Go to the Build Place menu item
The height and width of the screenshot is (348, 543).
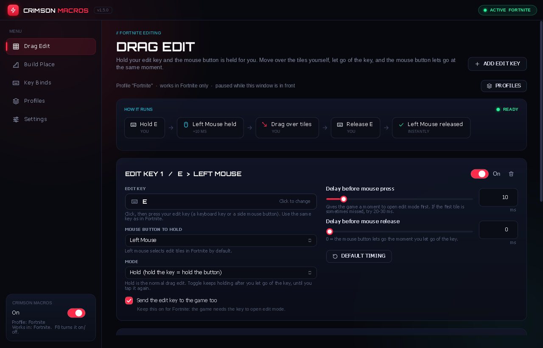tap(51, 65)
